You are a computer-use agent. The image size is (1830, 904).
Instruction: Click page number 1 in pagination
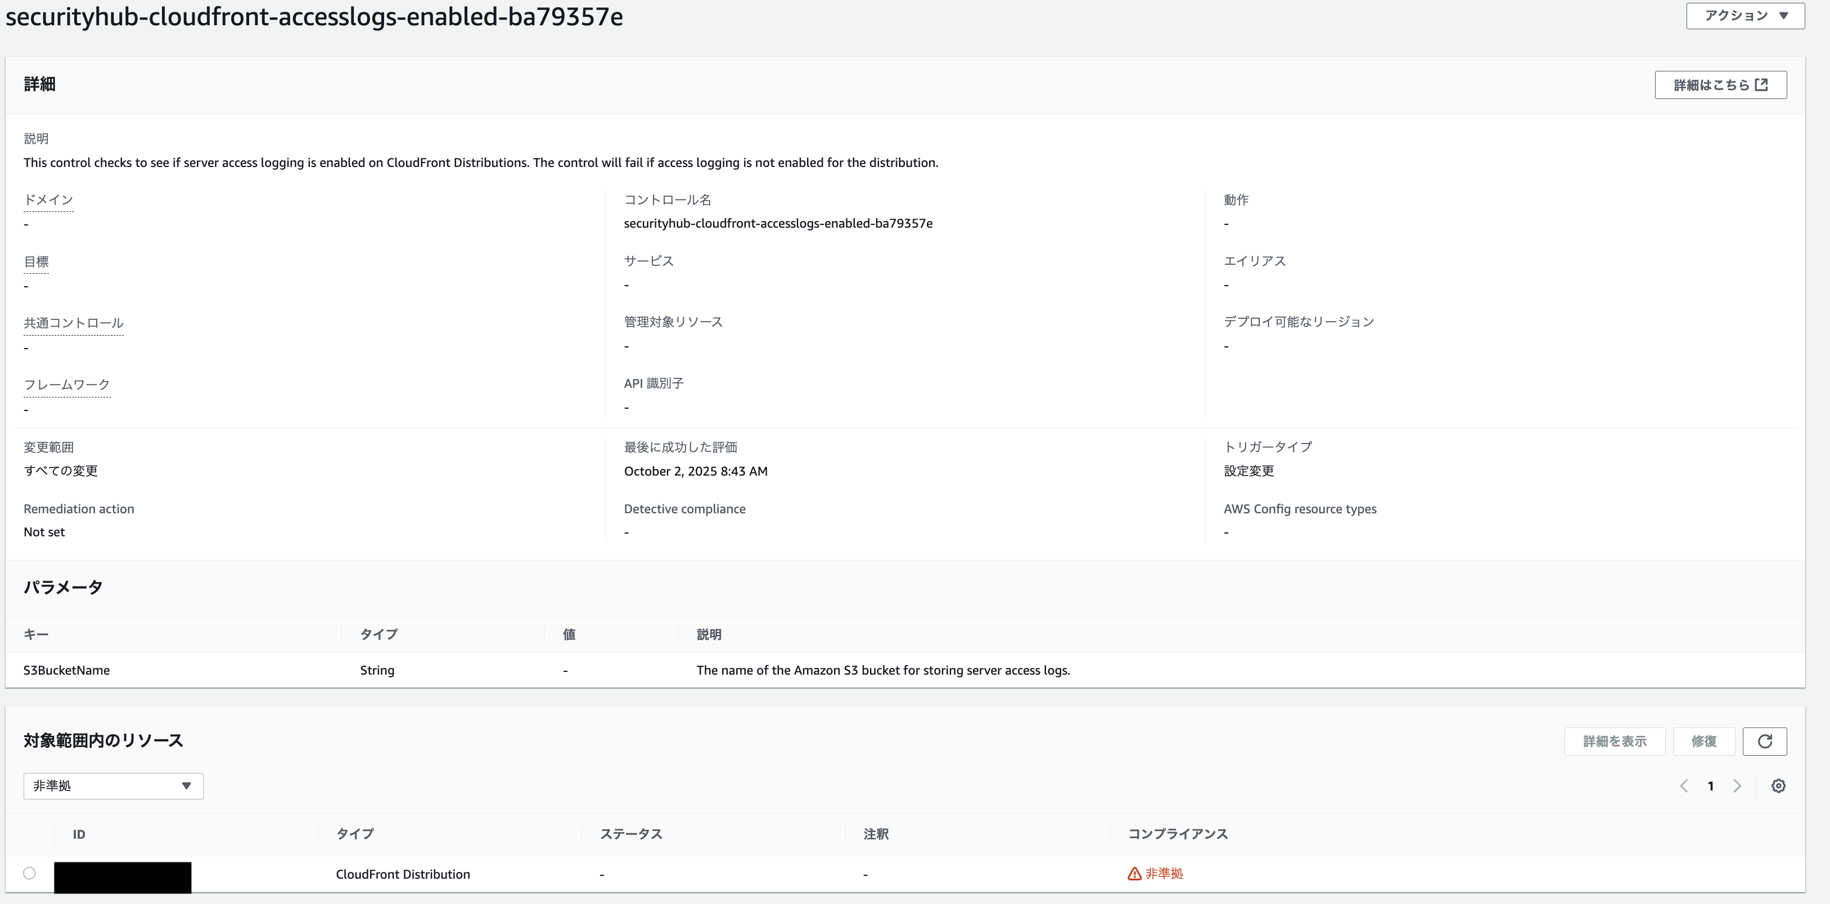pos(1711,786)
